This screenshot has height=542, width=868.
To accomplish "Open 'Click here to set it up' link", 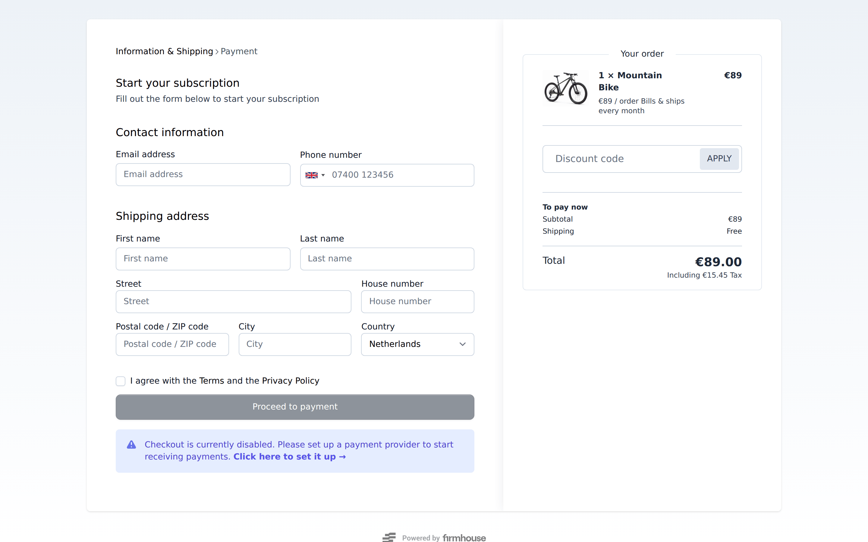I will (289, 457).
